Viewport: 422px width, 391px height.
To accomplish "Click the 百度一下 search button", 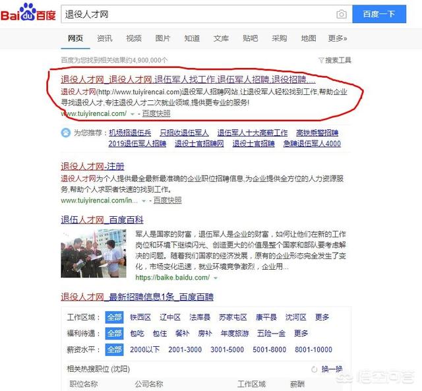I will coord(379,14).
